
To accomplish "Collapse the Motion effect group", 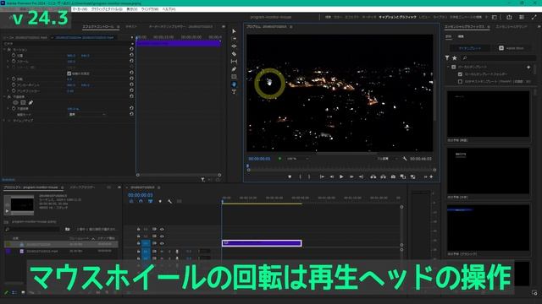I will 4,50.
